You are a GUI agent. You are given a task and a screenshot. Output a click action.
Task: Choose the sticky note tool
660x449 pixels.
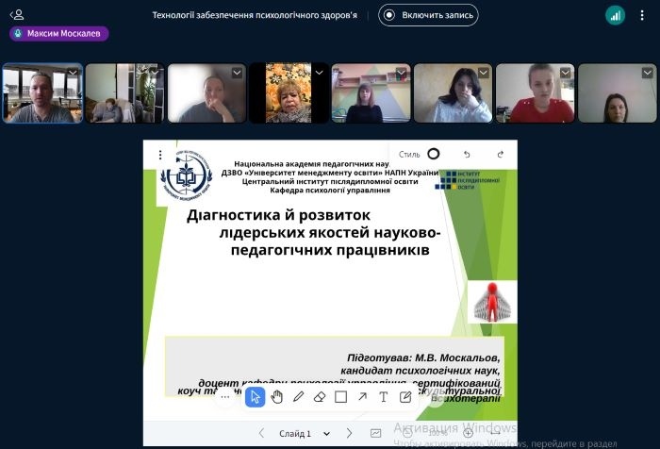[x=405, y=397]
